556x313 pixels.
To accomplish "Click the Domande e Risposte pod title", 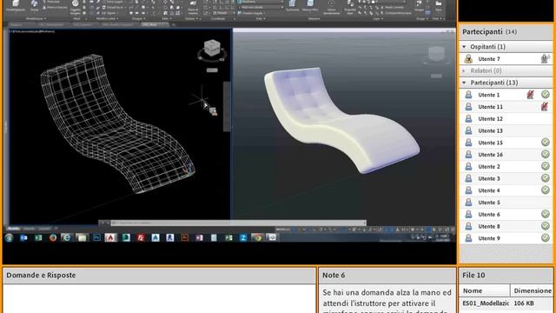I will [41, 275].
